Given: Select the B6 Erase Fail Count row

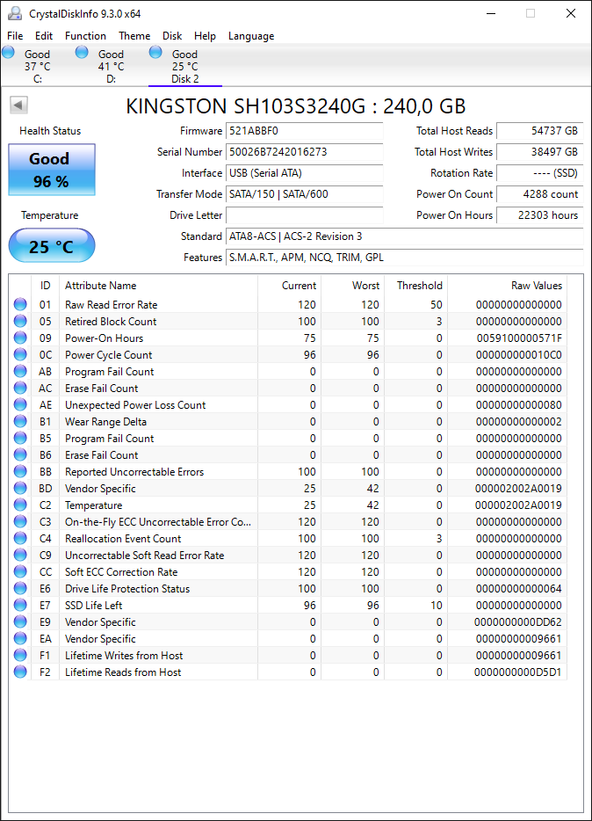Looking at the screenshot, I should (x=288, y=455).
